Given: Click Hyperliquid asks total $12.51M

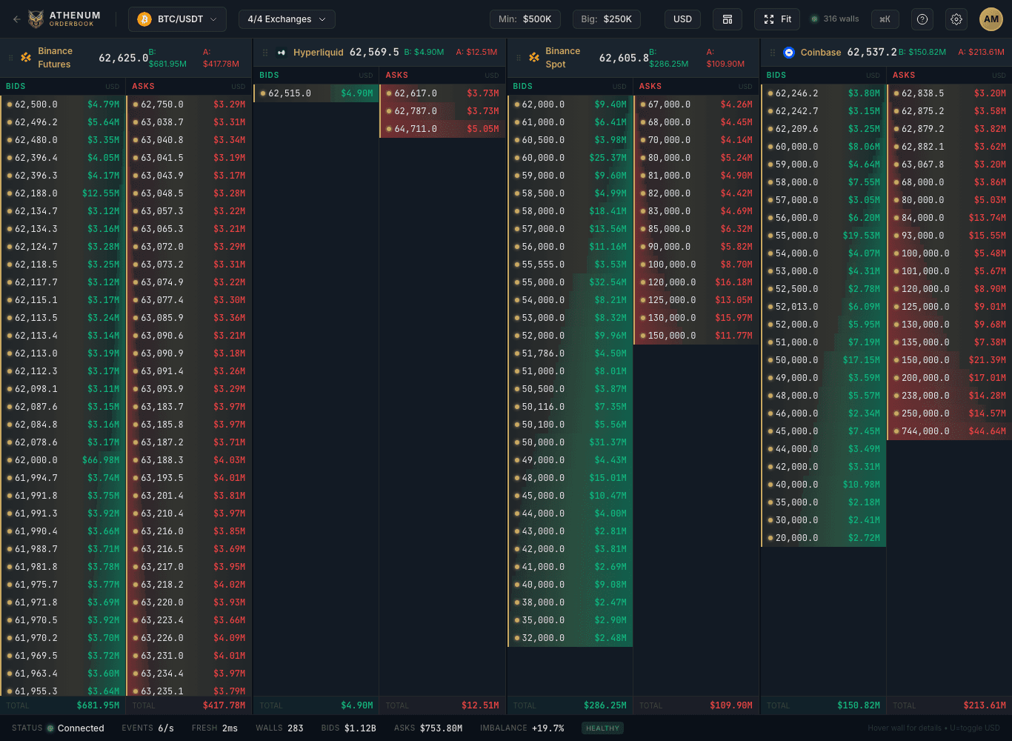Looking at the screenshot, I should pyautogui.click(x=480, y=705).
